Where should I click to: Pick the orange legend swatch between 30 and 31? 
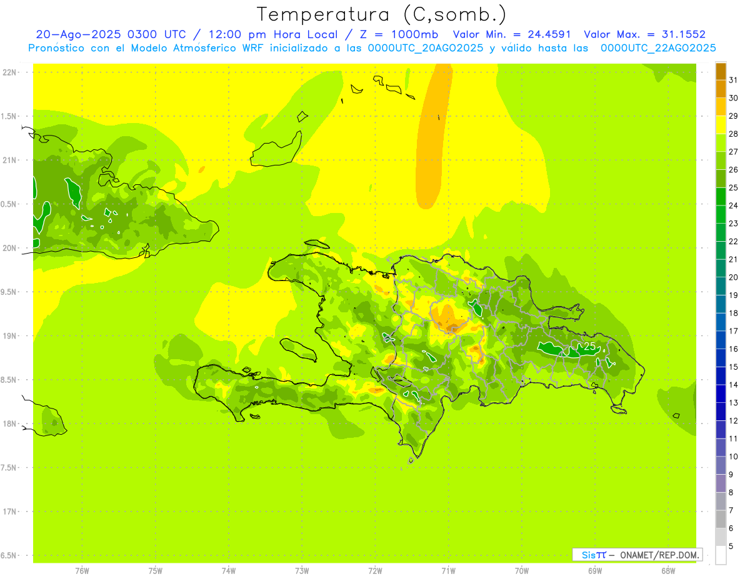coord(721,89)
